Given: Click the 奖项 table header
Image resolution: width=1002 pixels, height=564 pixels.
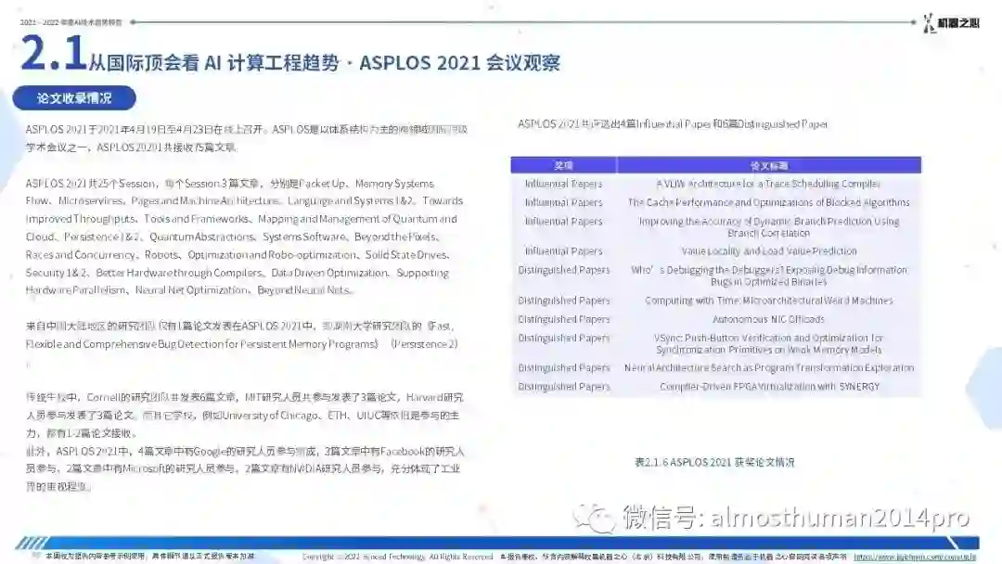Looking at the screenshot, I should pos(564,165).
